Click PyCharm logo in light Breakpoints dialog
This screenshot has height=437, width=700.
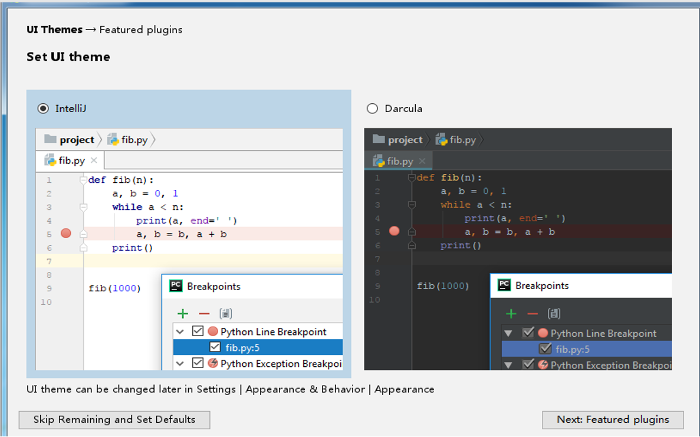(176, 286)
